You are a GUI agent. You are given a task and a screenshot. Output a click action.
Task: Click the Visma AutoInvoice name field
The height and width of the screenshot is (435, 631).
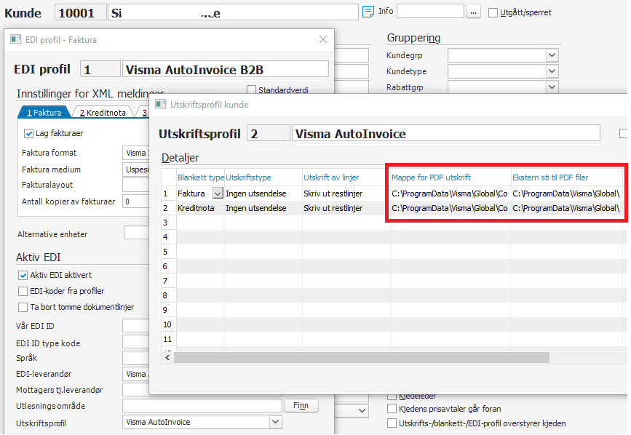(446, 133)
